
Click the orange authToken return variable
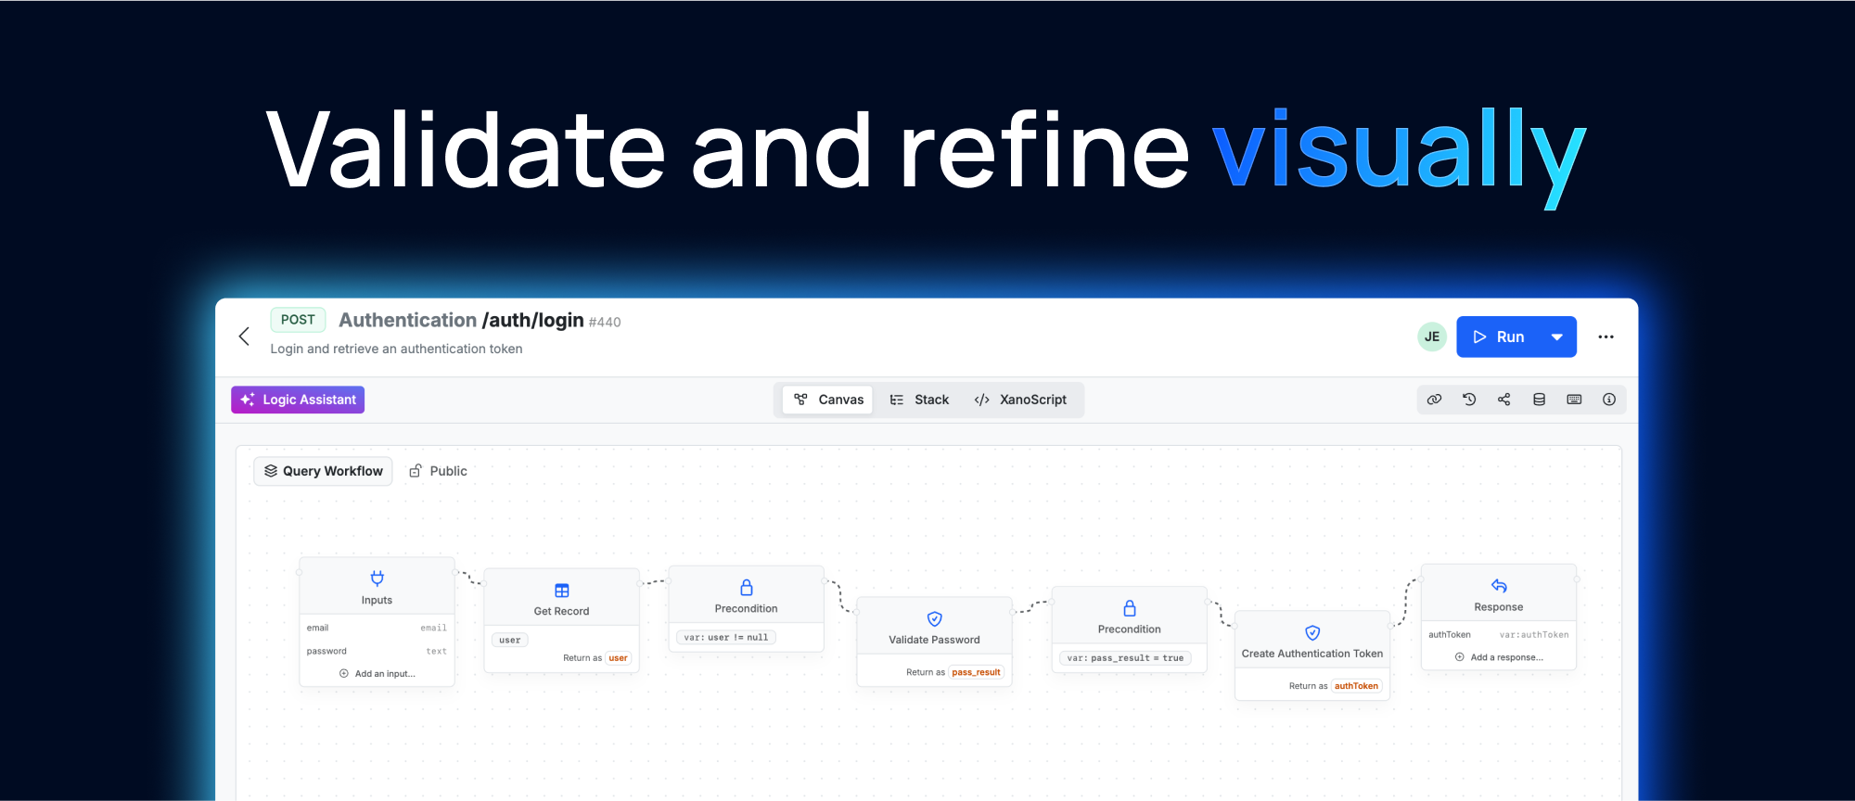[1356, 686]
